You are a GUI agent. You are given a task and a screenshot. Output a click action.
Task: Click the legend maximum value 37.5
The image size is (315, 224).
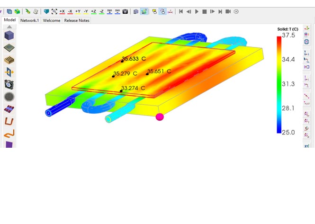tap(288, 35)
